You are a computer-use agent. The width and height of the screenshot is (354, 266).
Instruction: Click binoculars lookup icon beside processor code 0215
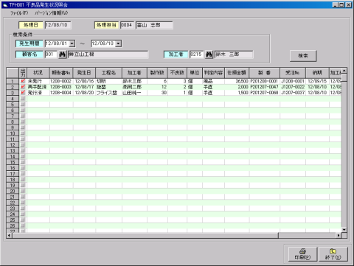coord(209,55)
